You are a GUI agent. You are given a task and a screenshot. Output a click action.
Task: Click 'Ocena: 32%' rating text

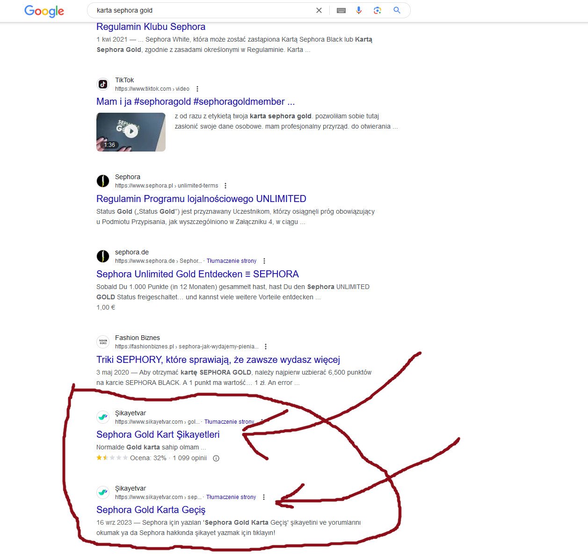[x=148, y=458]
